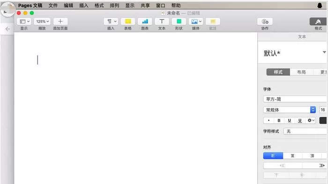Open the 字符样式 dropdown showing 无
Viewport: 328px width, 184px height.
(305, 131)
